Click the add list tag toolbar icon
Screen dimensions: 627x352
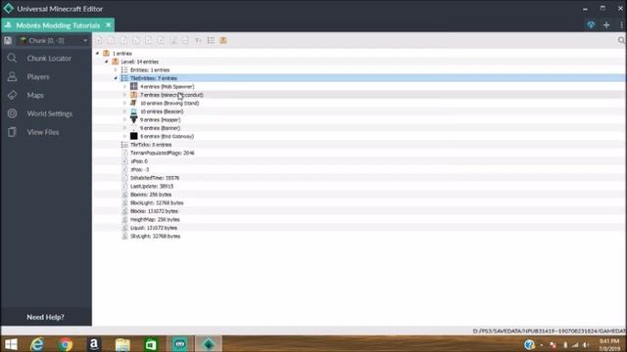click(x=211, y=40)
